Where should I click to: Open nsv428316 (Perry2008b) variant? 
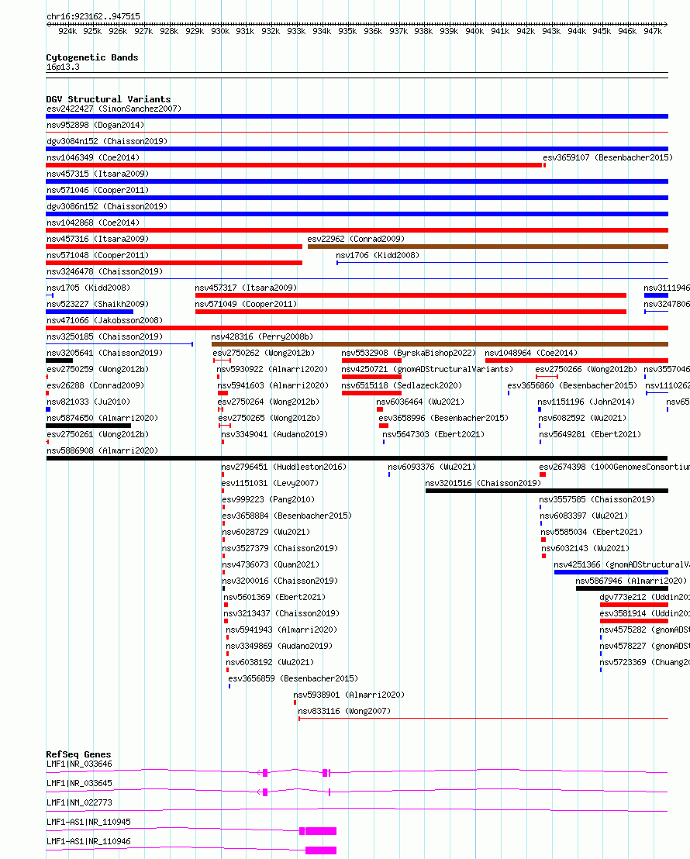point(263,336)
